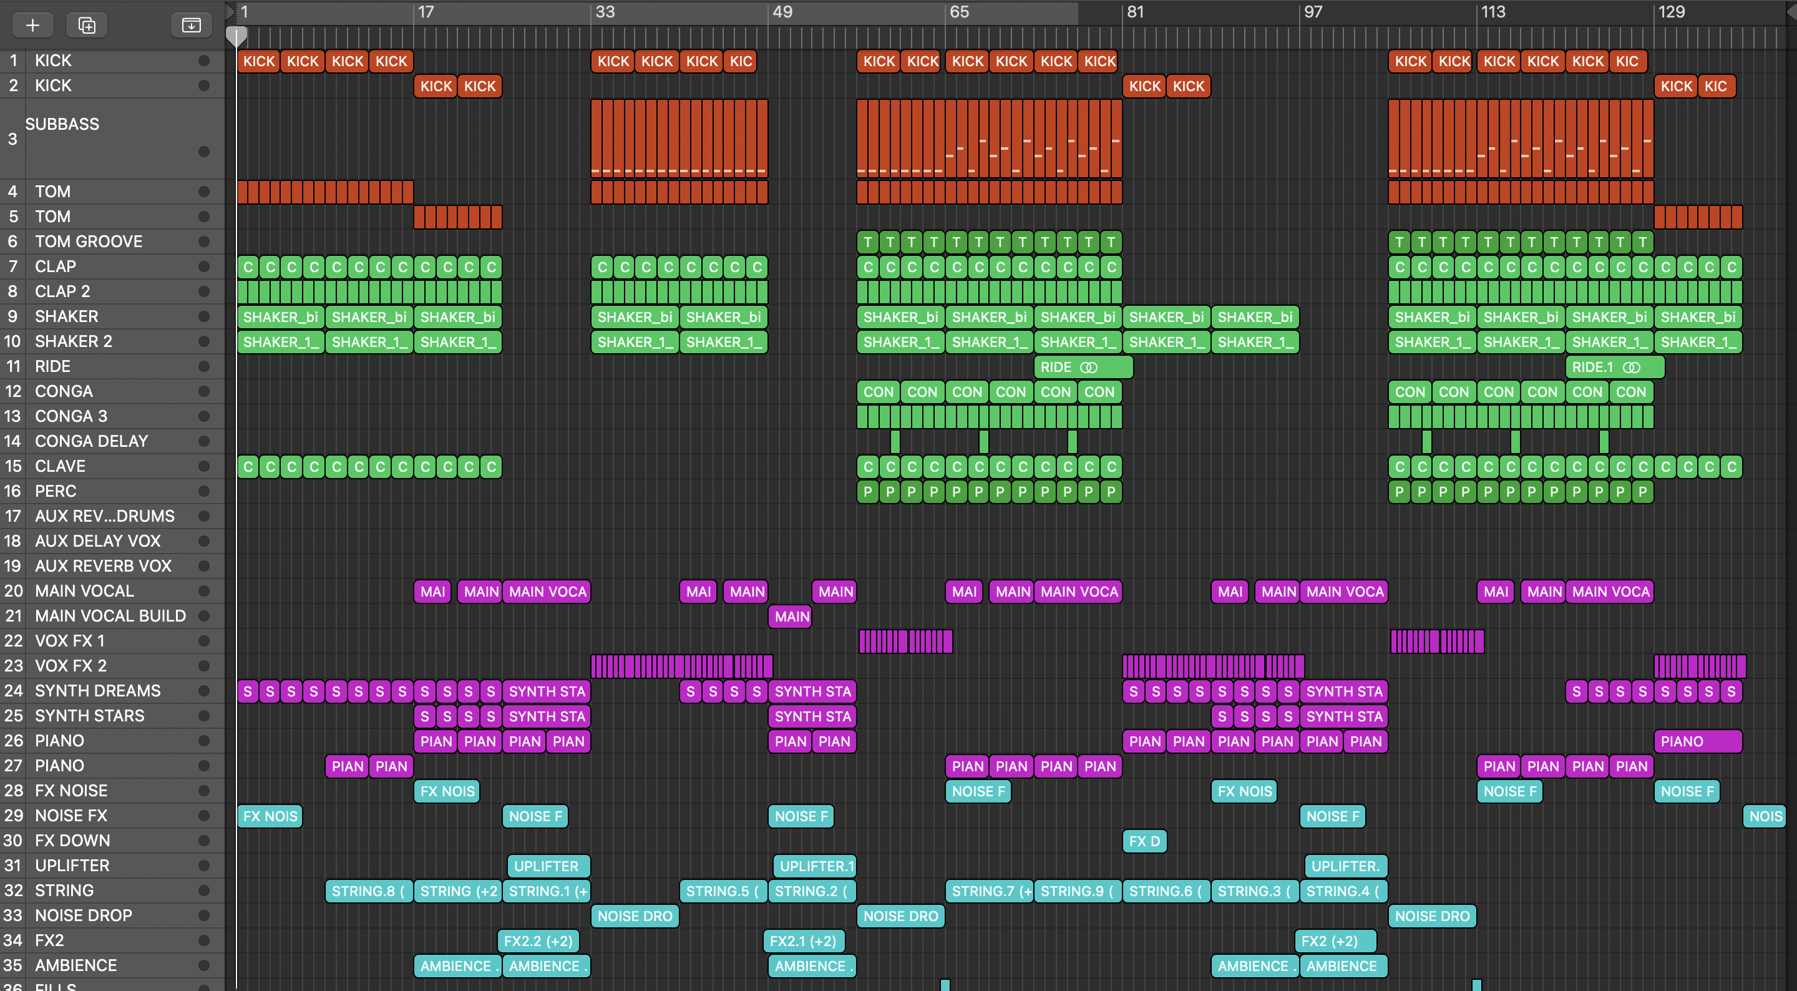Click the loop icon on RIDE.1 region

tap(1631, 367)
